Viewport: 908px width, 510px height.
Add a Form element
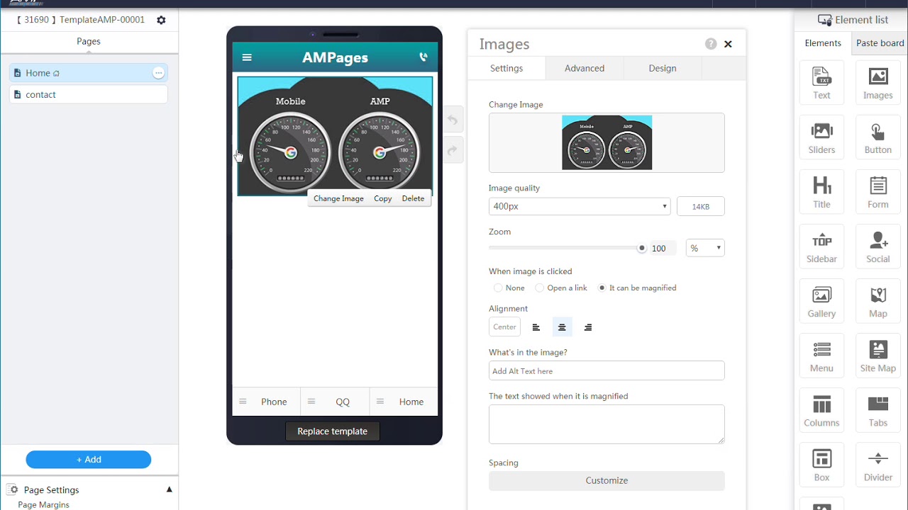877,193
